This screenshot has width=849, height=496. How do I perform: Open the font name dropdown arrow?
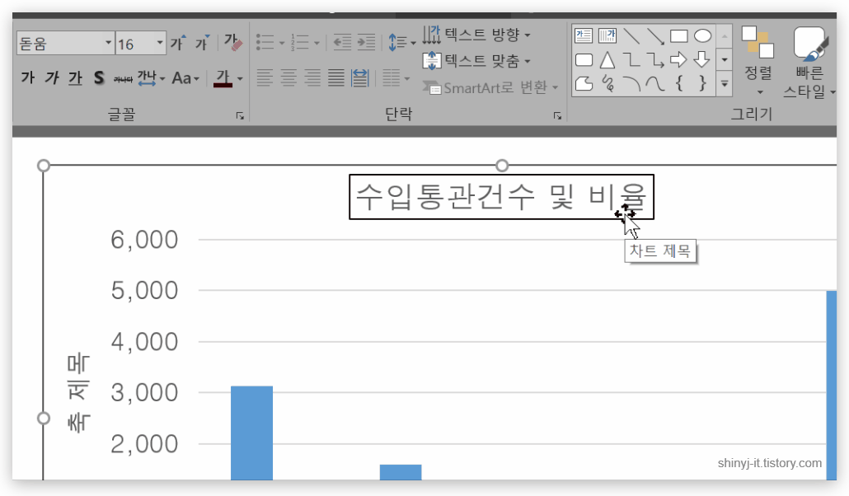click(x=108, y=42)
